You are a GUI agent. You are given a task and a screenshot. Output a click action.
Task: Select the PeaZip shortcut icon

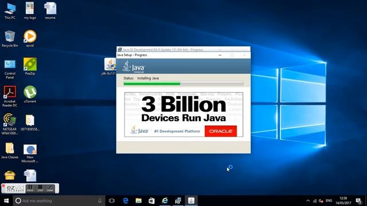30,66
